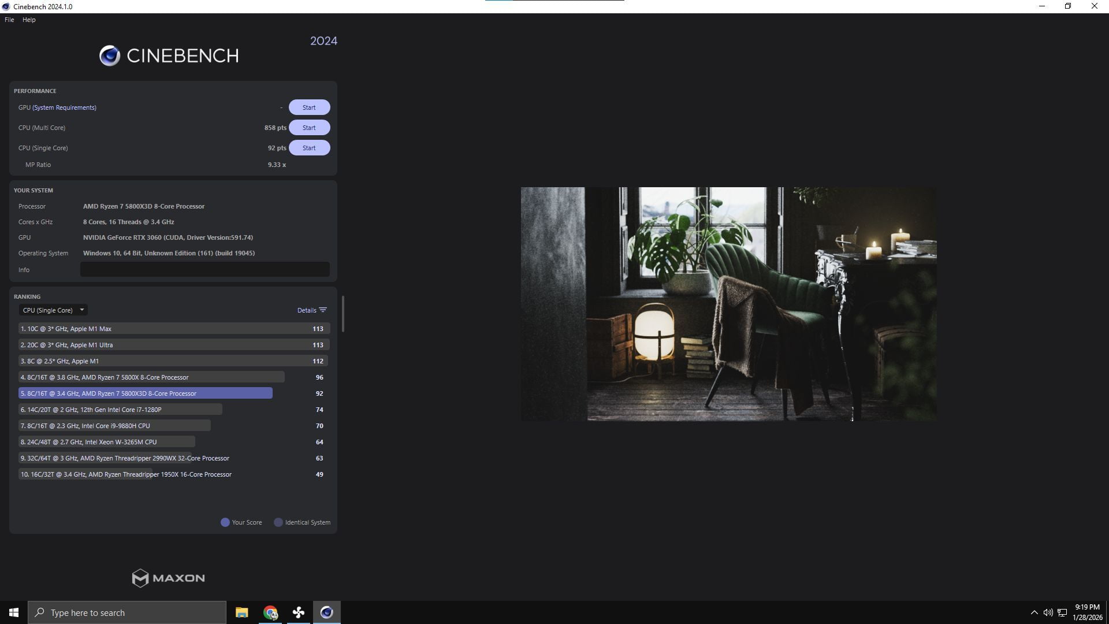Click the 92 pts single core score
Viewport: 1109px width, 624px height.
pyautogui.click(x=277, y=148)
